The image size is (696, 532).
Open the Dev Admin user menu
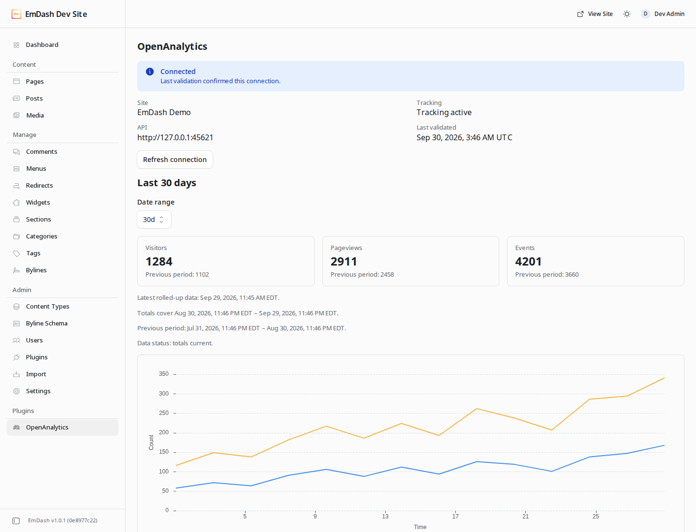click(x=663, y=14)
